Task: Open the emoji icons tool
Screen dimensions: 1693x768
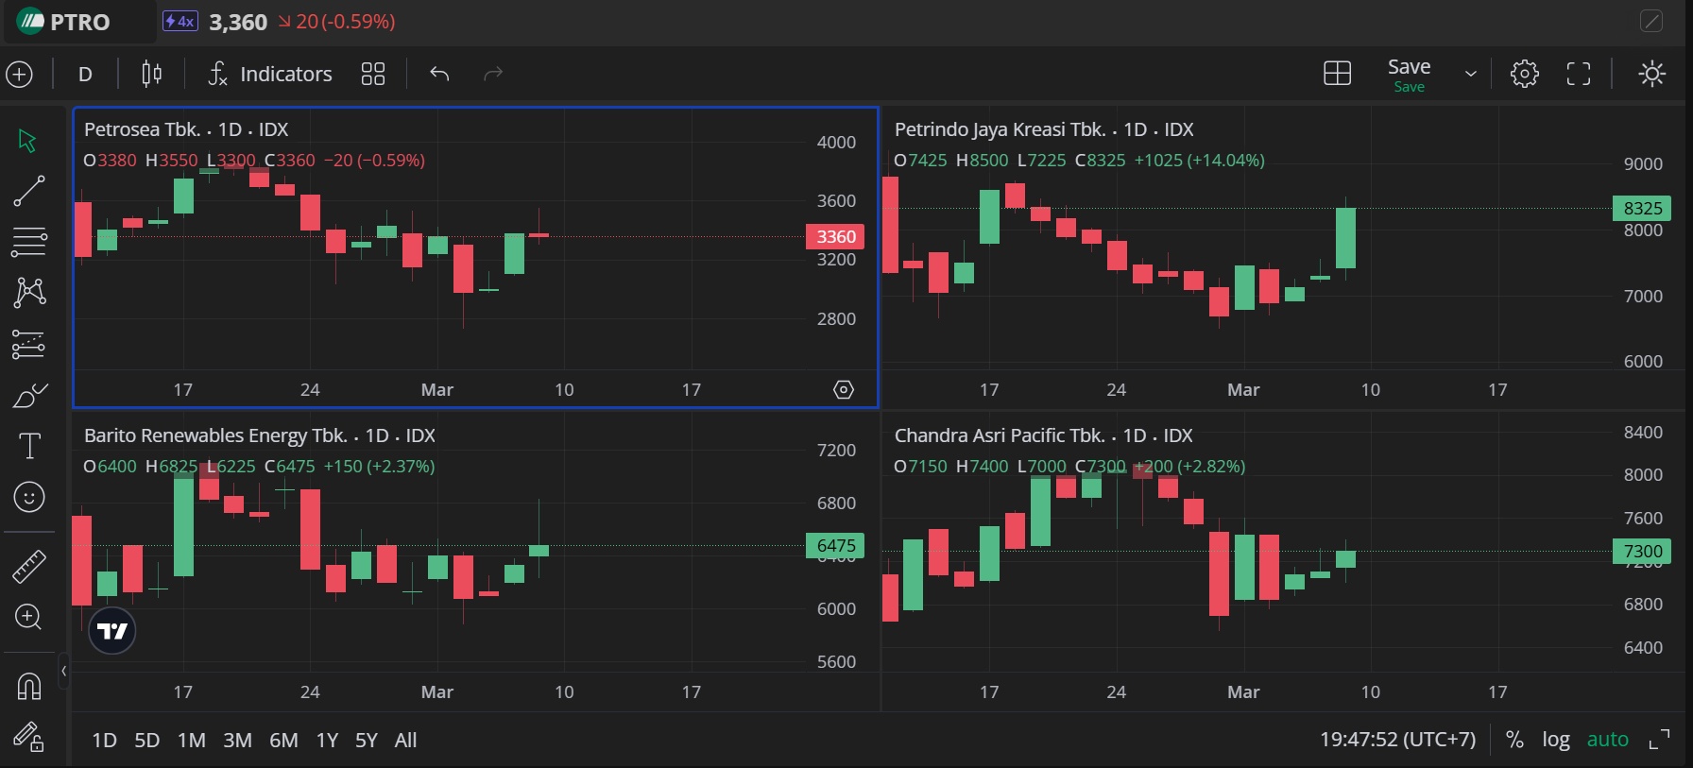Action: tap(29, 497)
